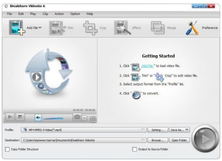
Task: Take a snapshot with camera icon
Action: (x=77, y=117)
